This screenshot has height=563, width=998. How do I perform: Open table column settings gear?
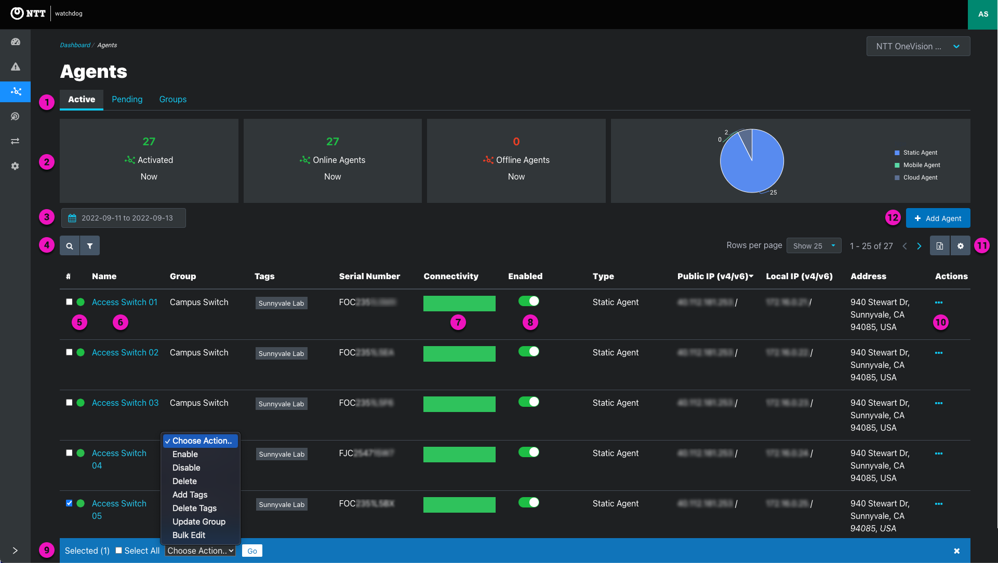[961, 246]
